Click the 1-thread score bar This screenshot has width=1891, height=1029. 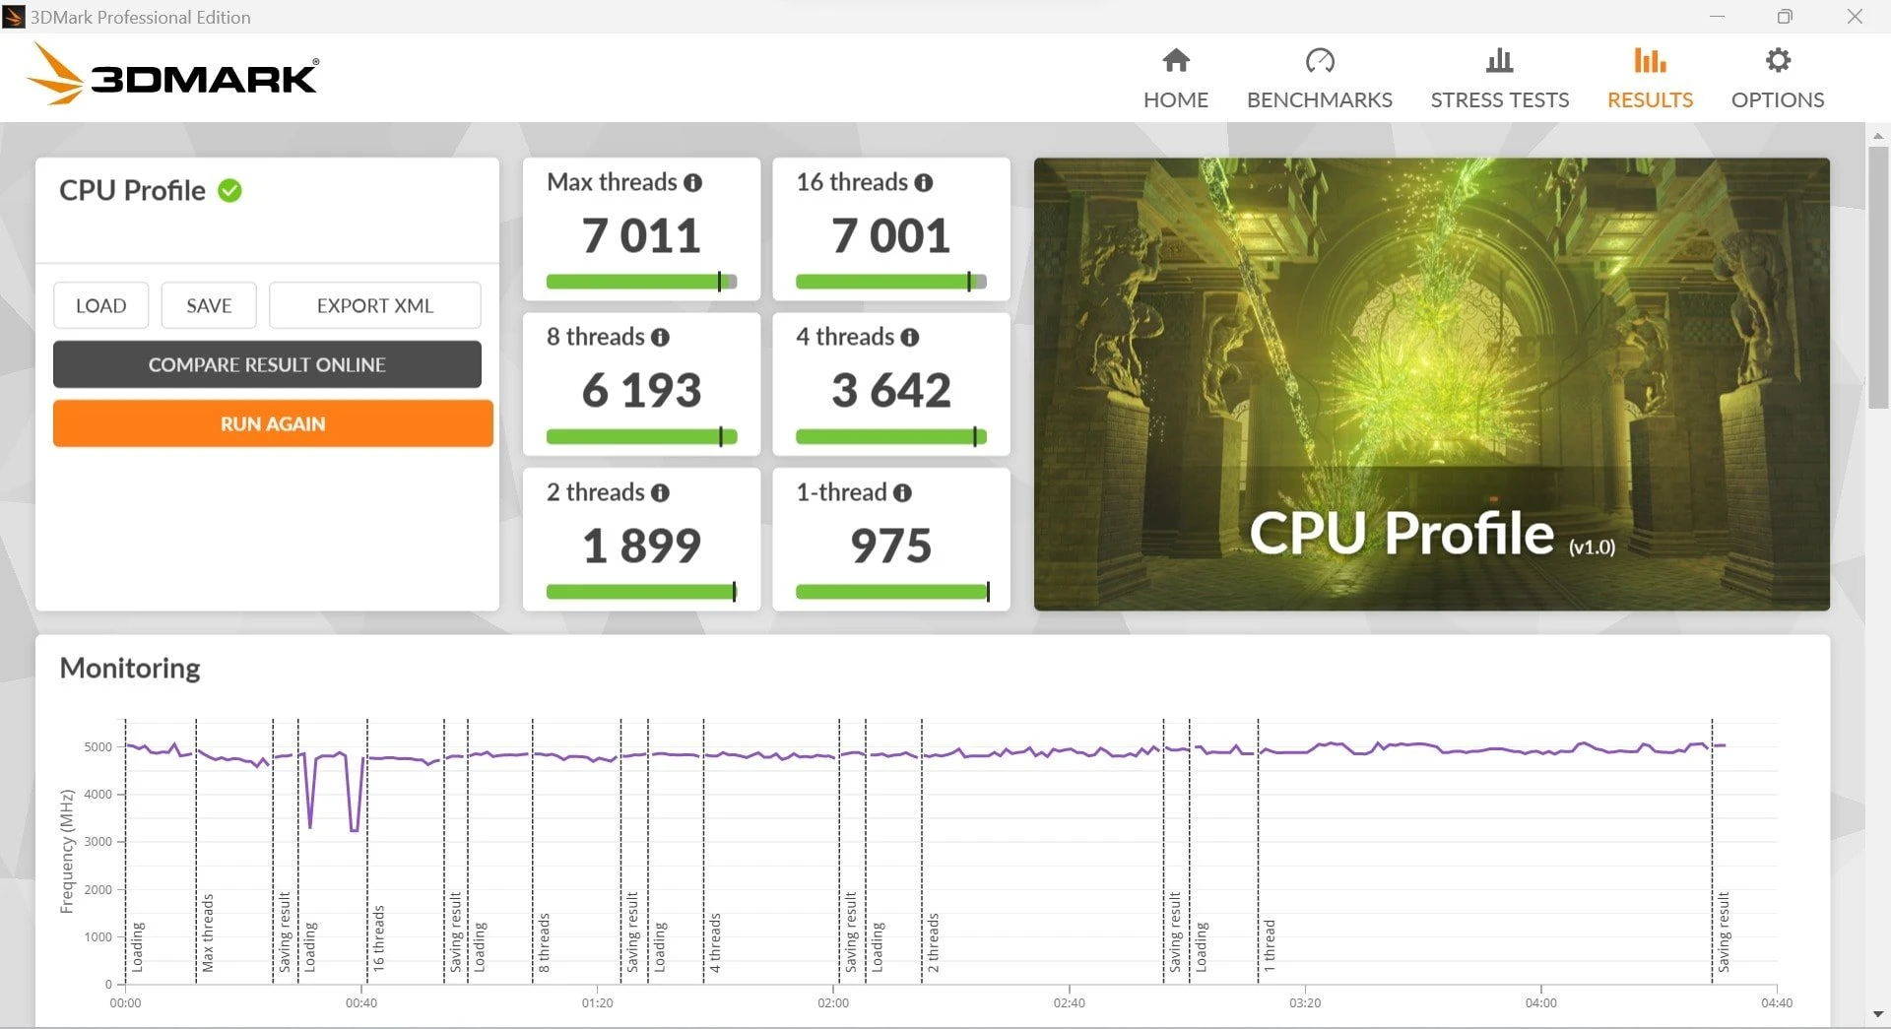[891, 592]
